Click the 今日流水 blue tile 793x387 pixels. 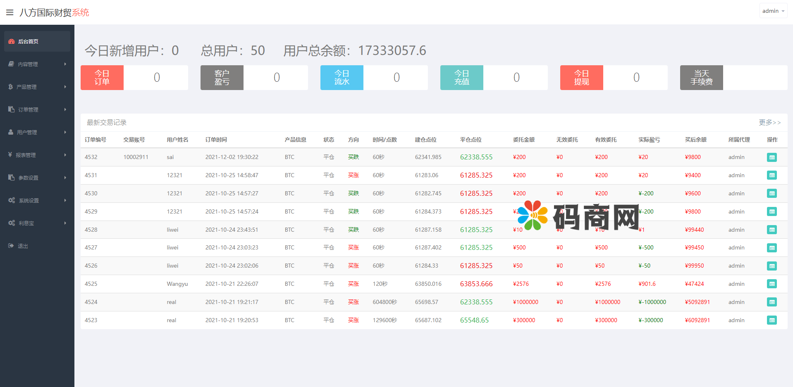click(x=342, y=78)
